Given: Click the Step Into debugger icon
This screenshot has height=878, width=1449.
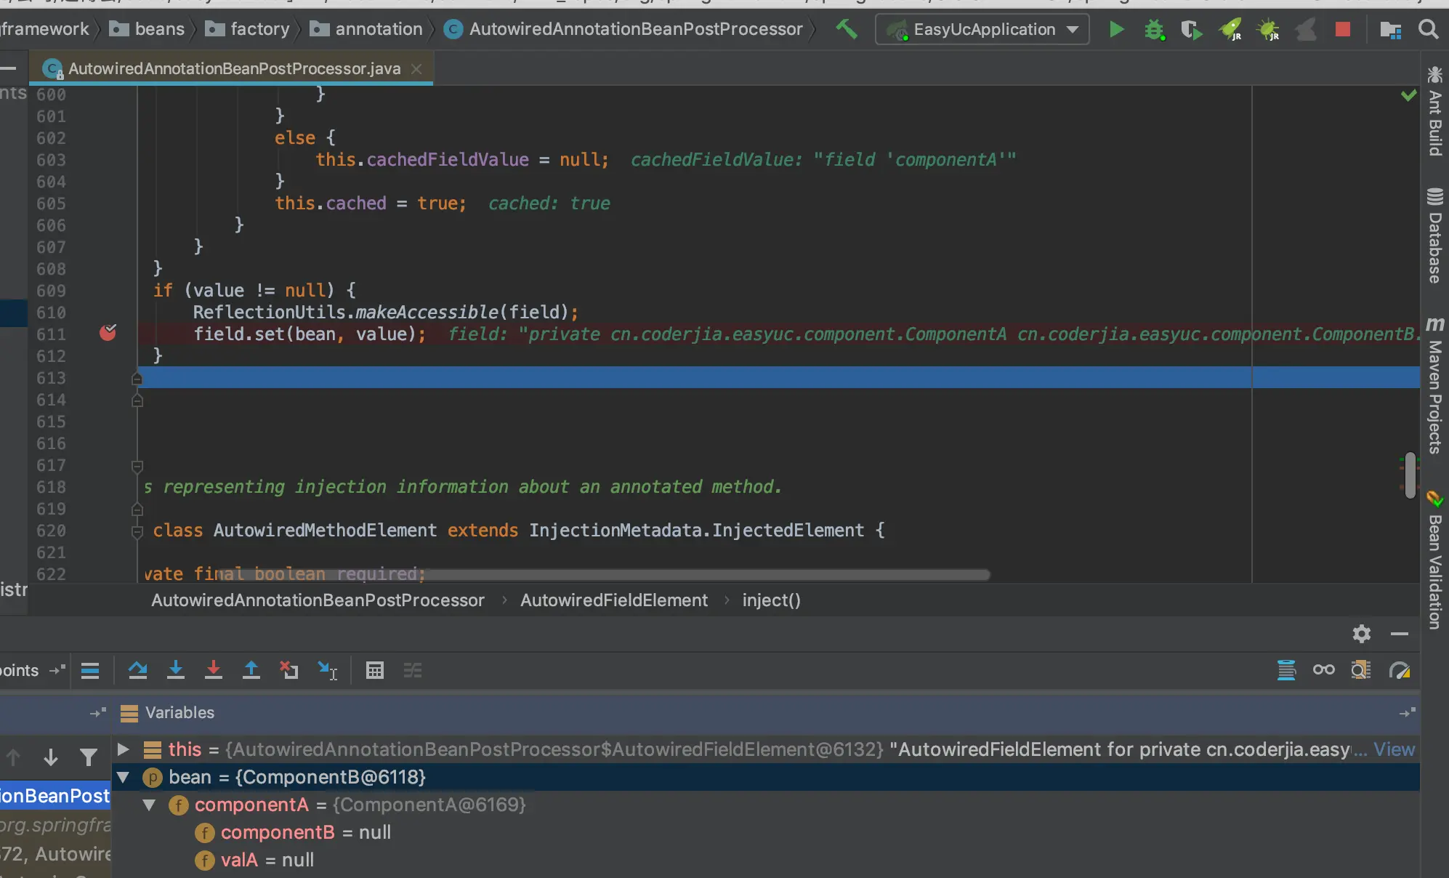Looking at the screenshot, I should [175, 670].
